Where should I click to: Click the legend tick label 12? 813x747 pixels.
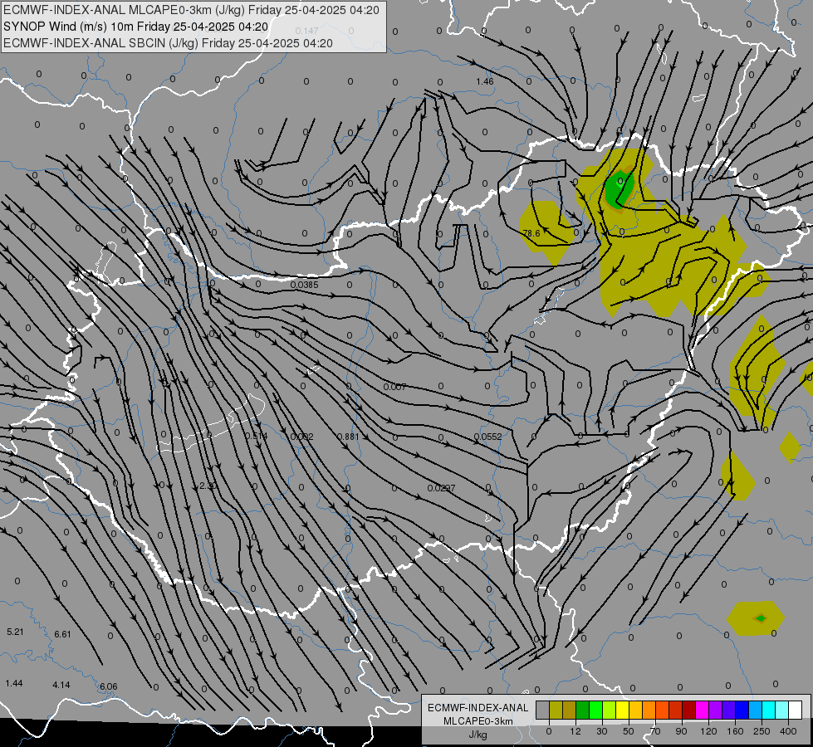(575, 731)
